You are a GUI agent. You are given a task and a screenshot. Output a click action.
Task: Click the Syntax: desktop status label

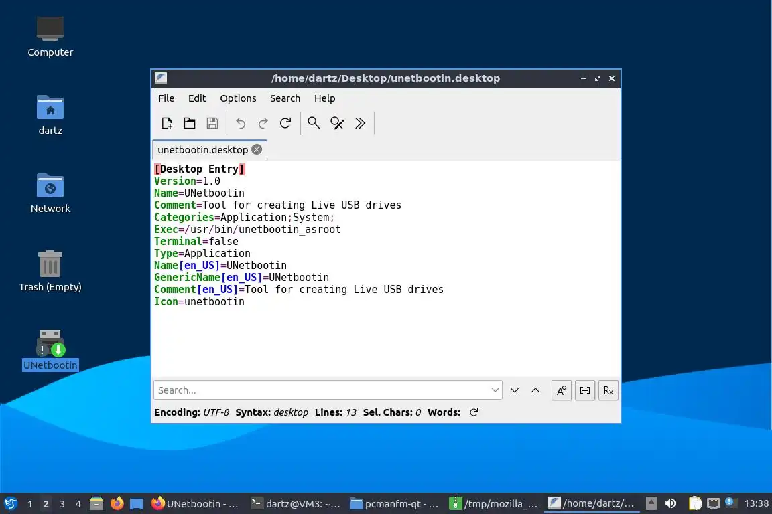[272, 412]
